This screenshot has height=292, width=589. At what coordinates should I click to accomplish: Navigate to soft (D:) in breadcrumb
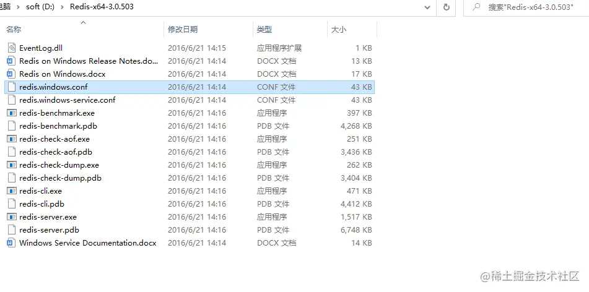41,7
